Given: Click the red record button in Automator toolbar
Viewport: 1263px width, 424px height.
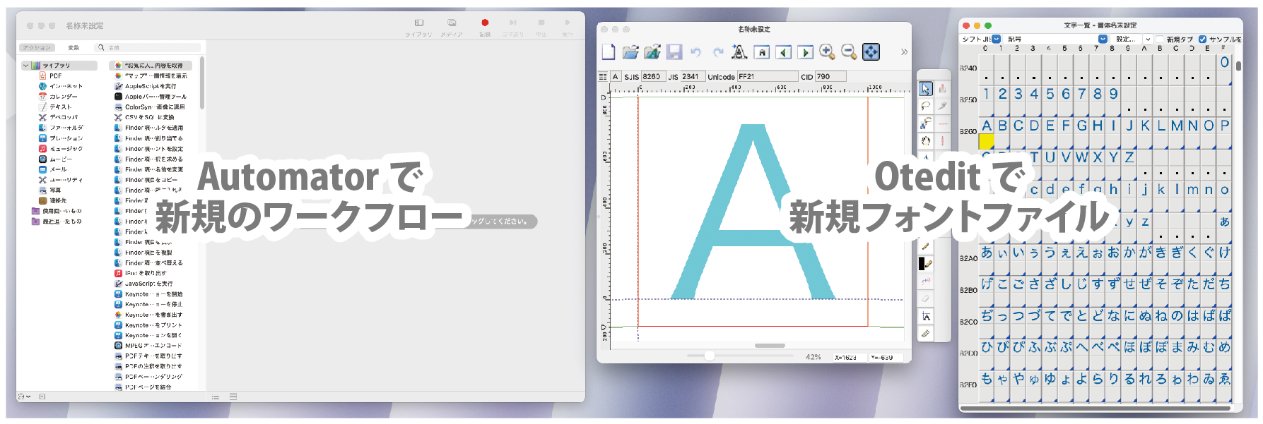Looking at the screenshot, I should pos(485,23).
